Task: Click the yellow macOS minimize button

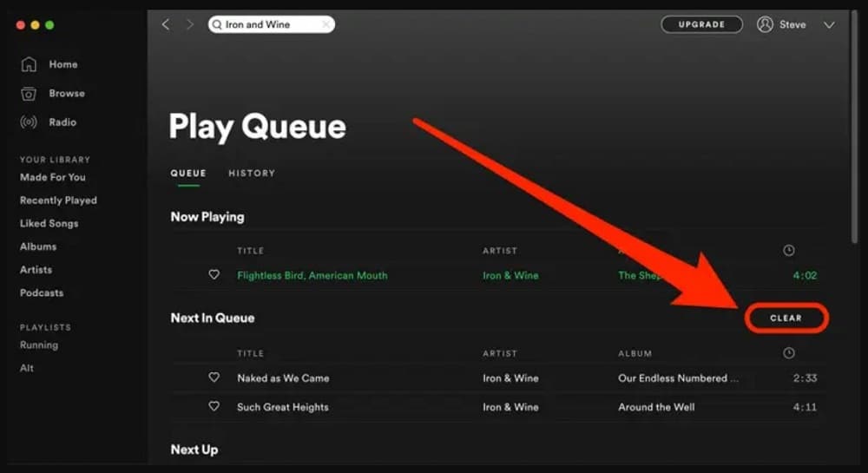Action: (x=35, y=25)
